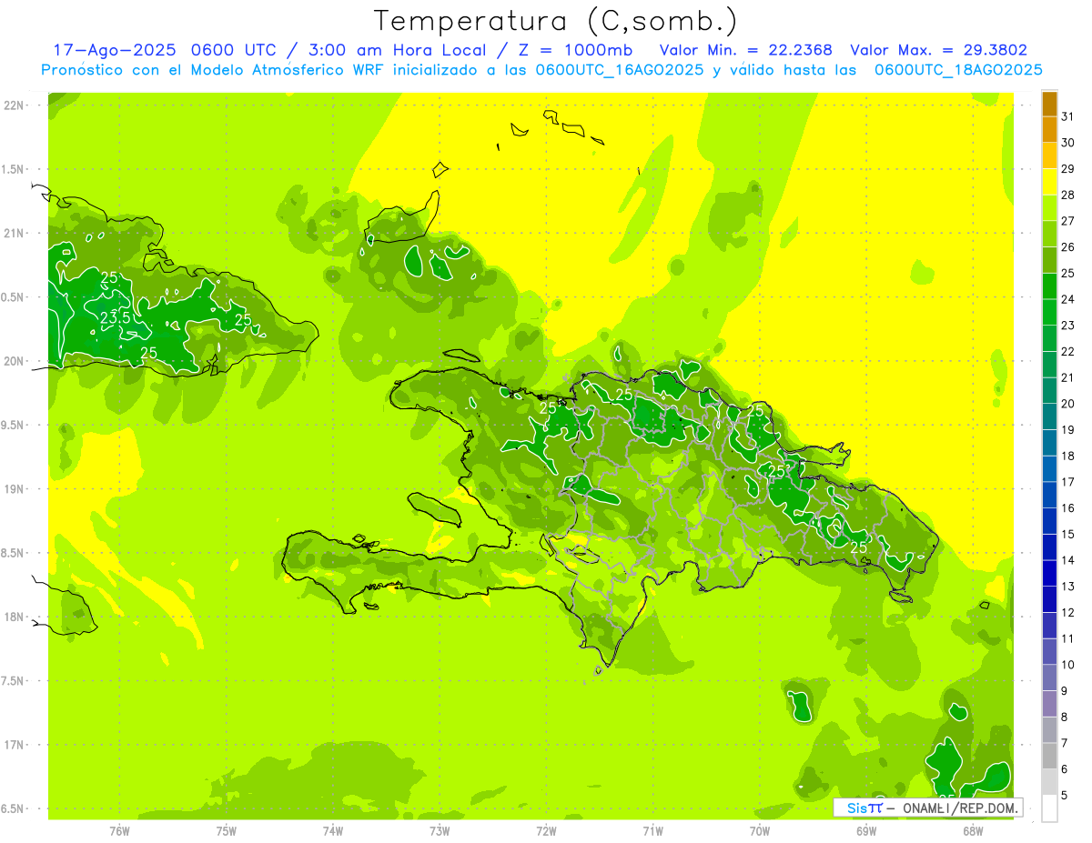
Task: Click the "26" value on the color scale
Action: pos(1067,246)
